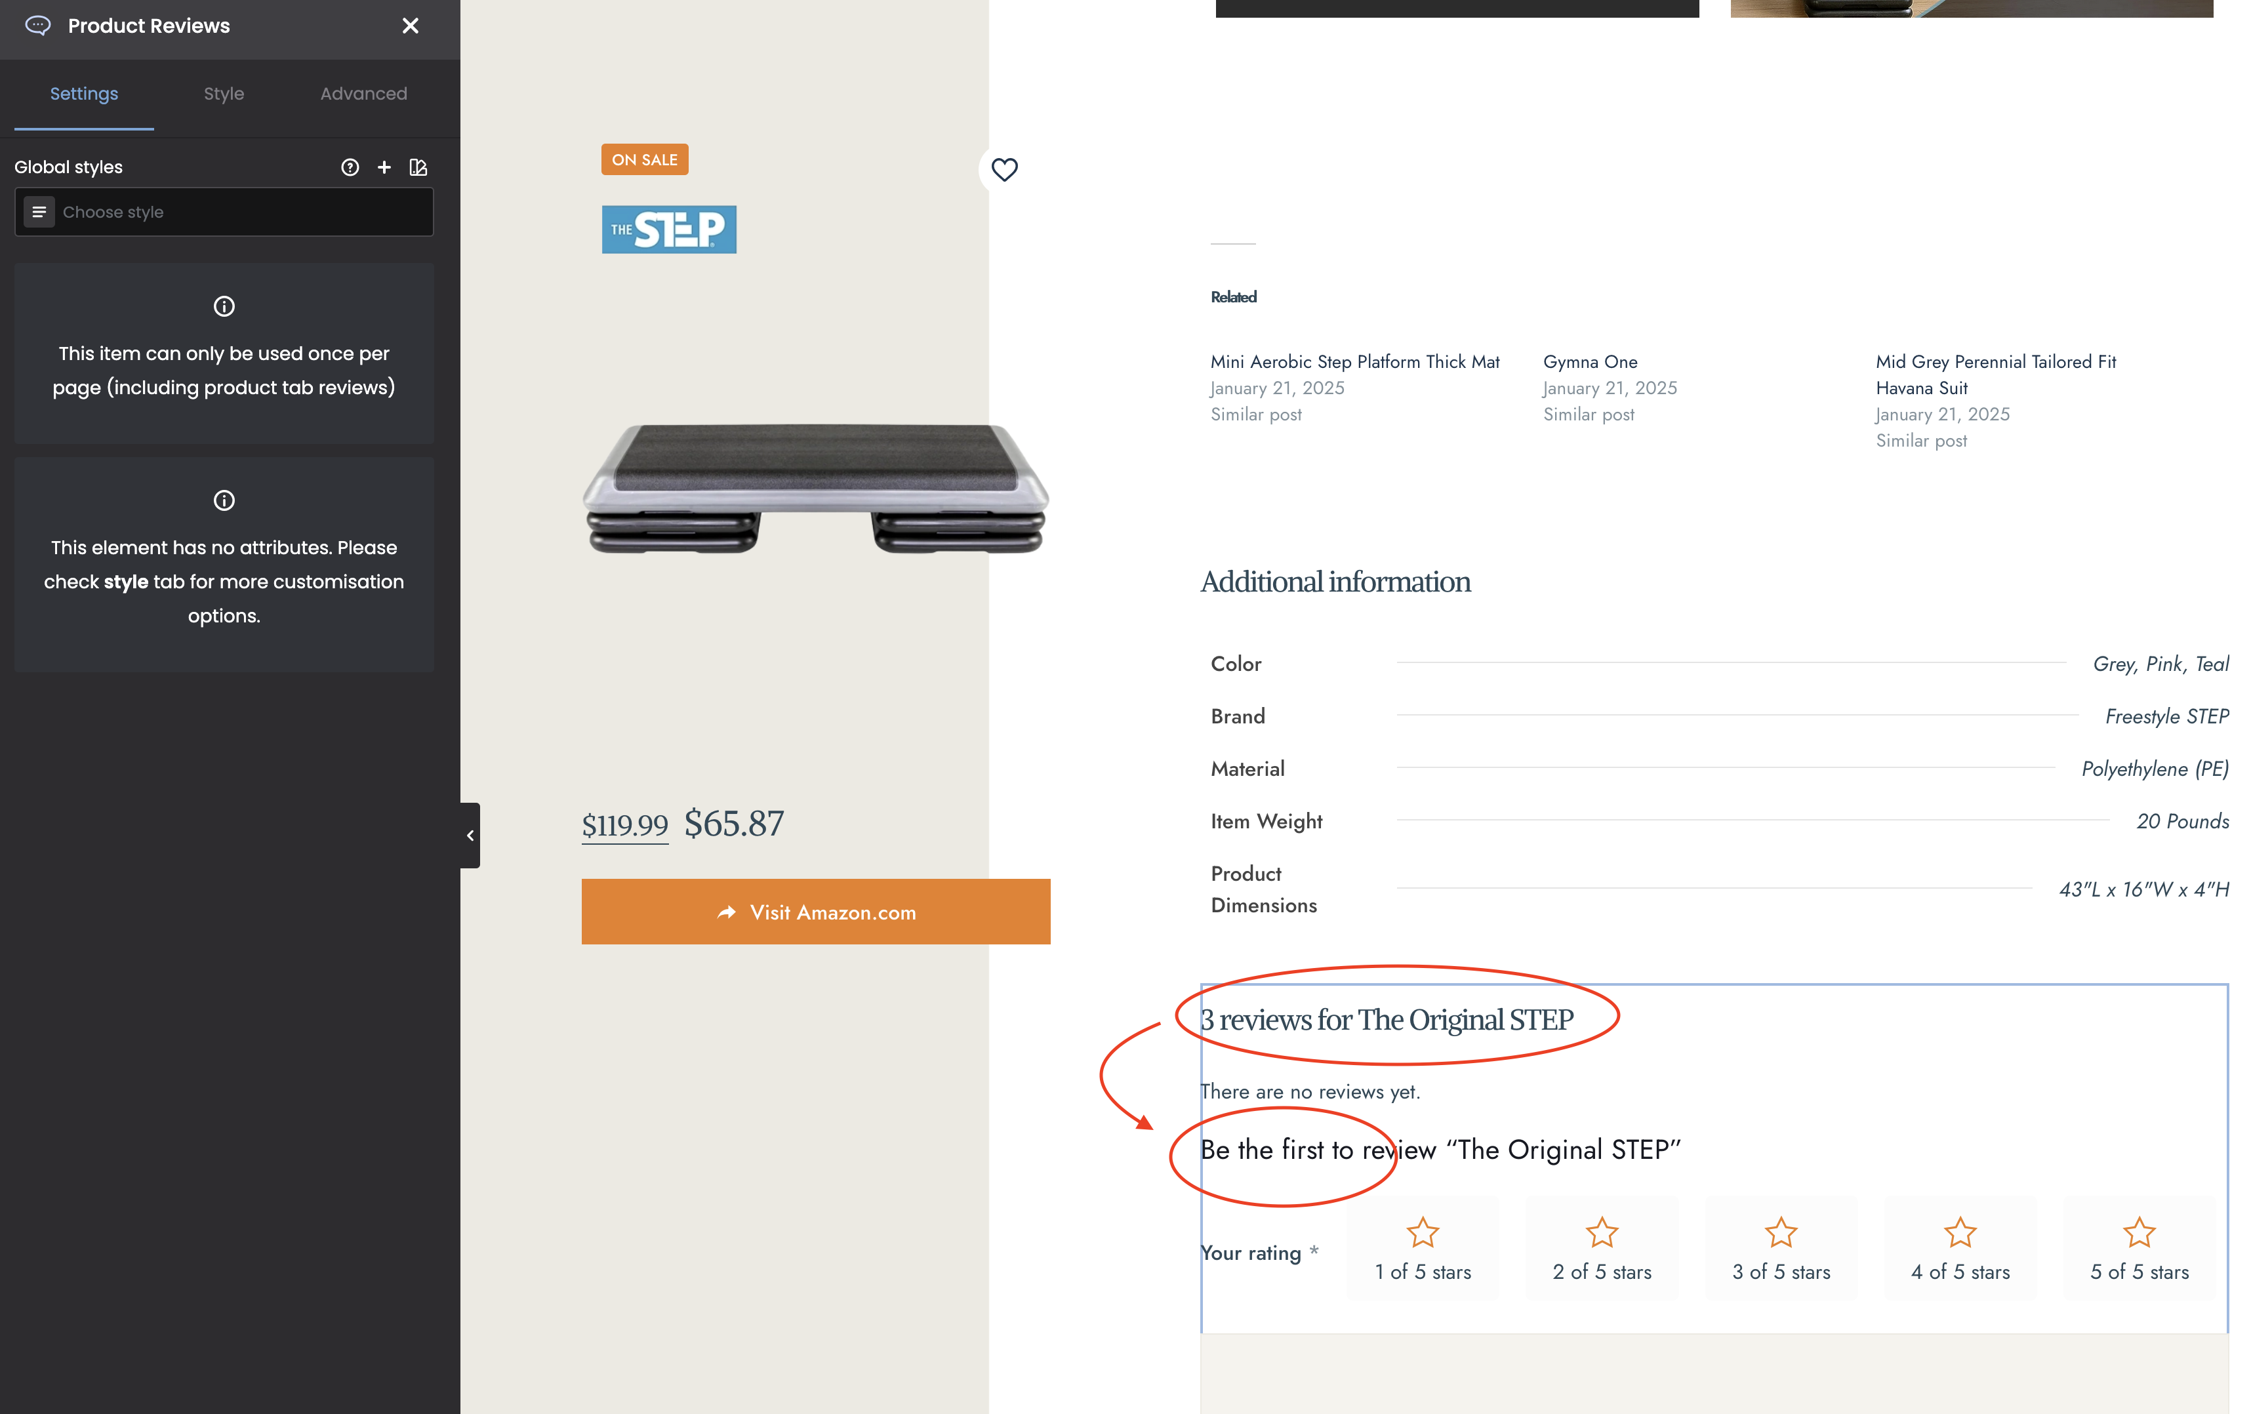Open the Choose style dropdown
This screenshot has width=2251, height=1414.
tap(224, 212)
